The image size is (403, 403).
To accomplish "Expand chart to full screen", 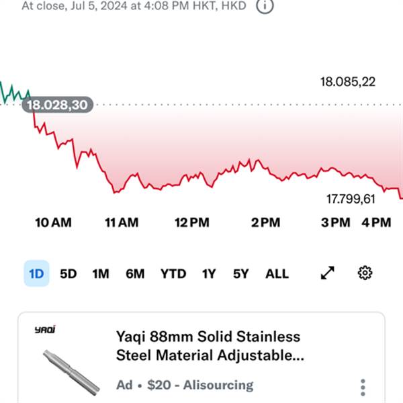I will click(328, 273).
